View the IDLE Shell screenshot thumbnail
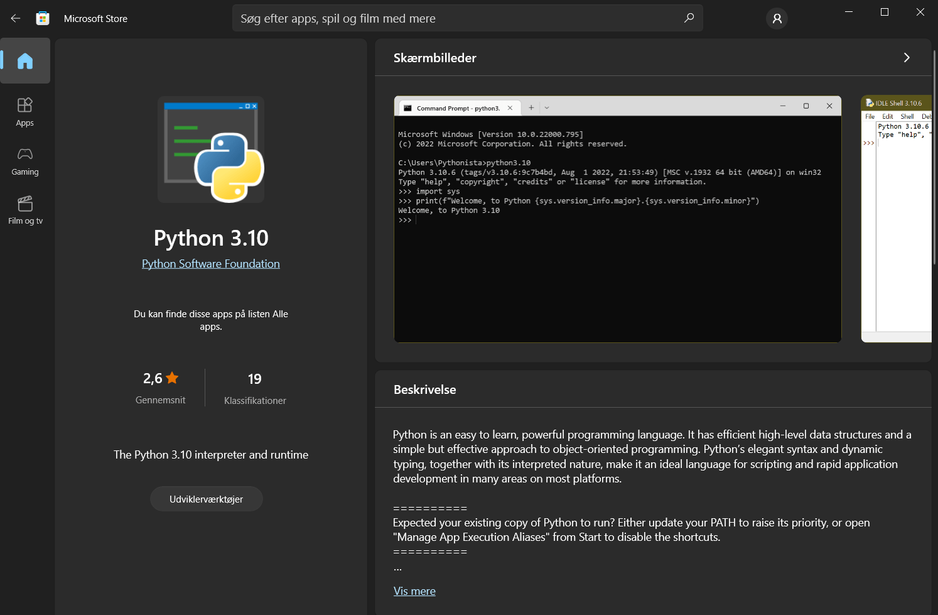This screenshot has width=938, height=615. tap(897, 220)
